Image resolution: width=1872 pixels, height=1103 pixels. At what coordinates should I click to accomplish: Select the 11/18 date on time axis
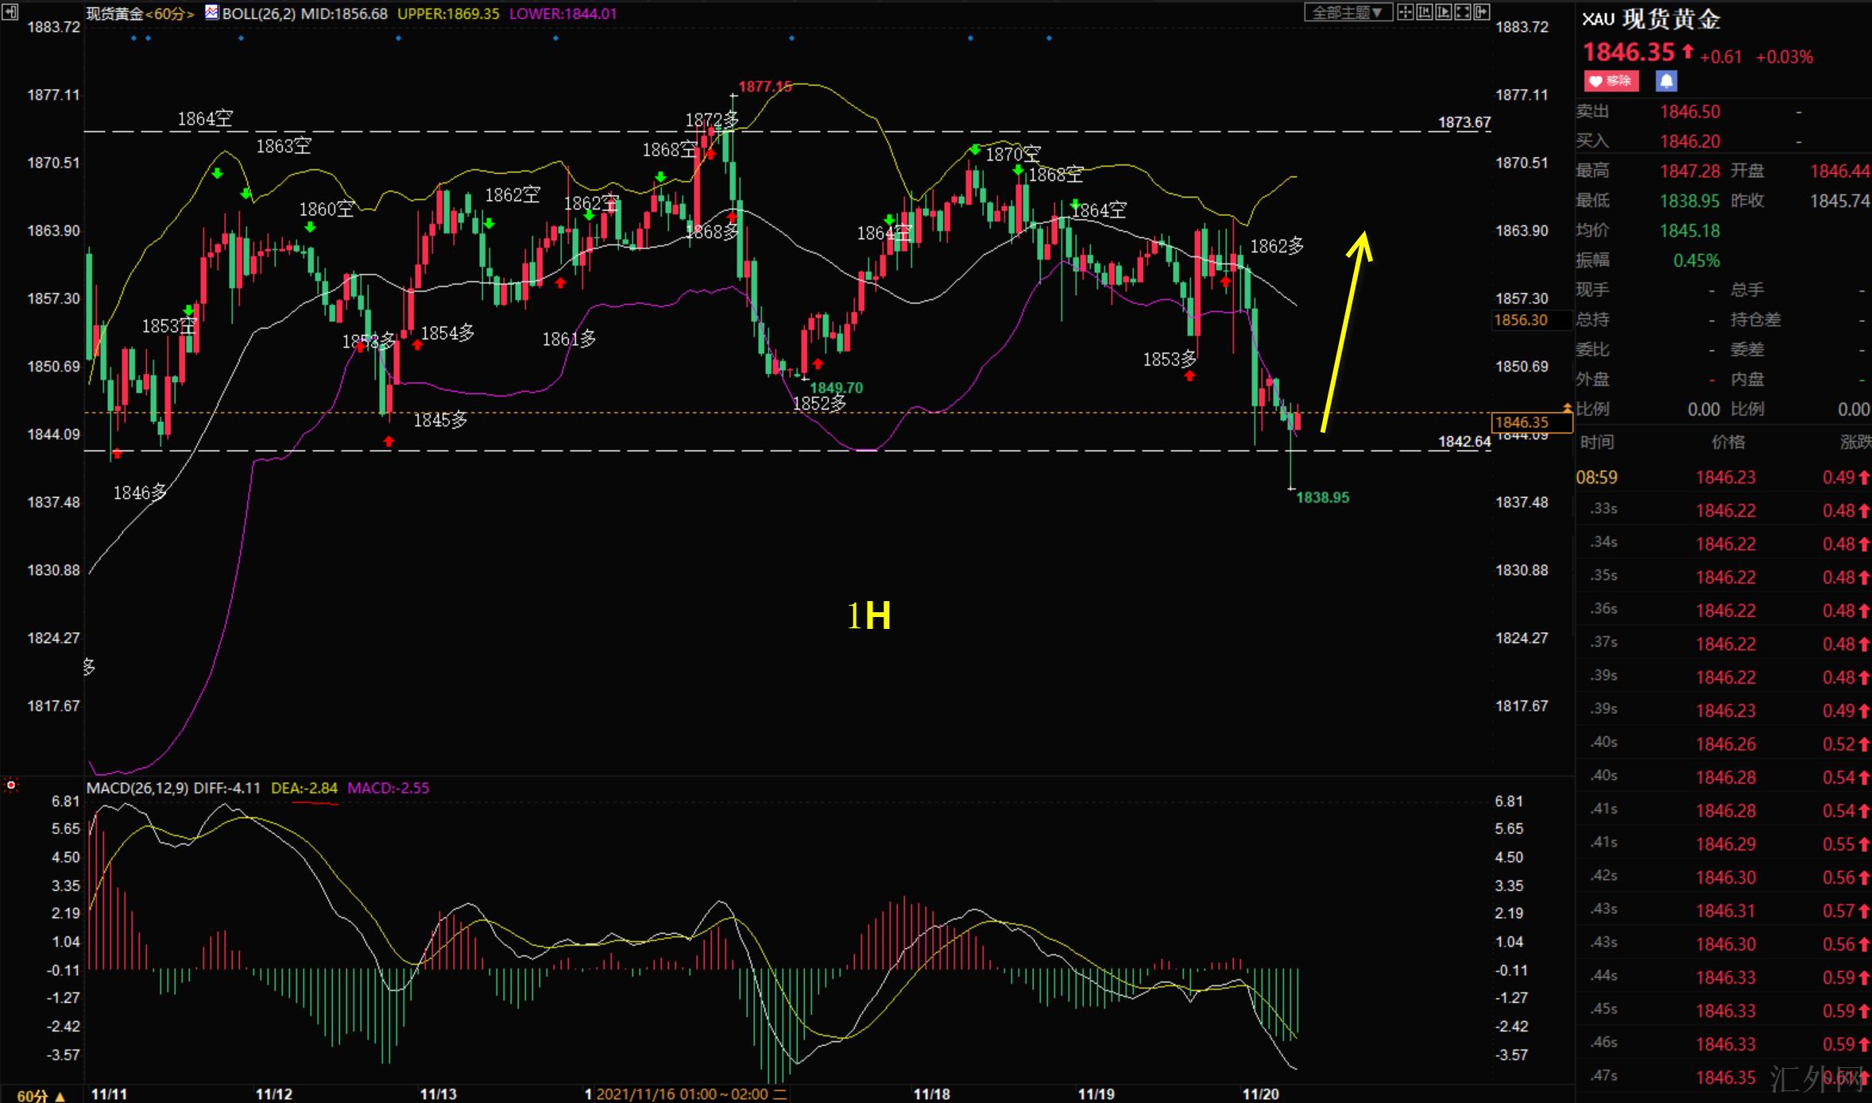[x=931, y=1094]
